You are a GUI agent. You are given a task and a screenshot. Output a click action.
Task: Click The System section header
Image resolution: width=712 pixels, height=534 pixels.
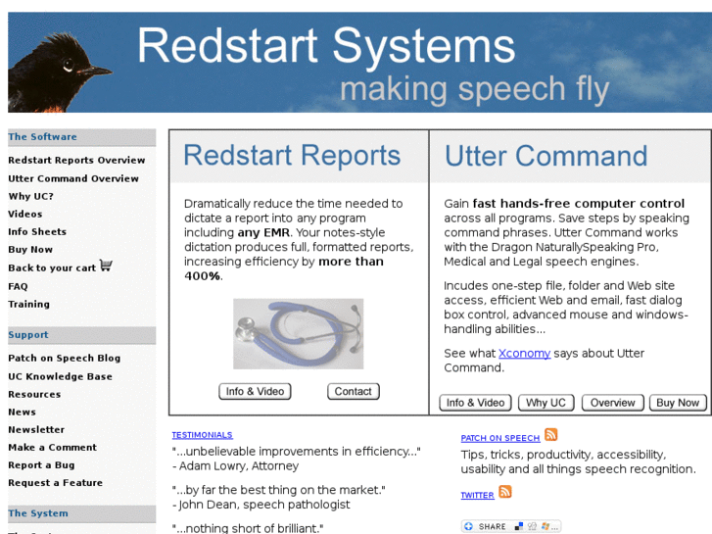[81, 513]
